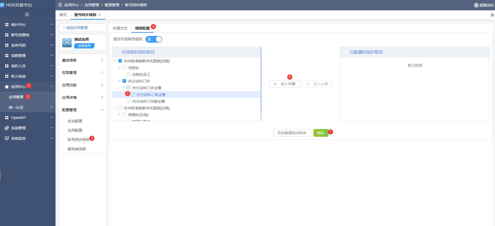Image resolution: width=495 pixels, height=226 pixels.
Task: Click the breadcrumb location icon
Action: click(60, 5)
